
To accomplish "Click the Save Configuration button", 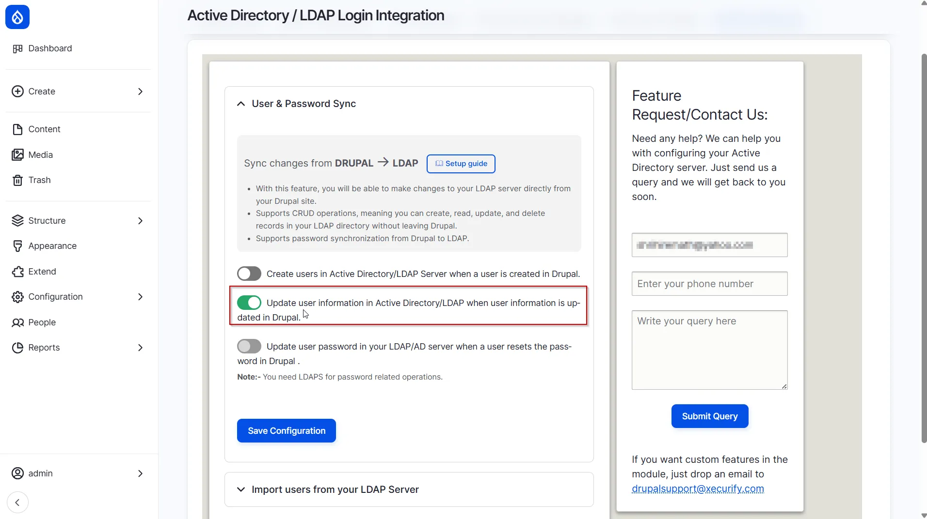I will click(x=287, y=430).
